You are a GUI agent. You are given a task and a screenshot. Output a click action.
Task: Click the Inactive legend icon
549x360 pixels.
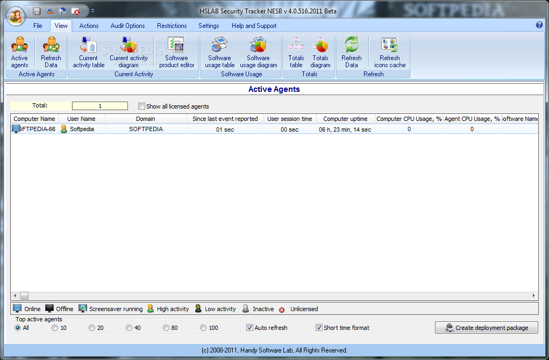(245, 308)
